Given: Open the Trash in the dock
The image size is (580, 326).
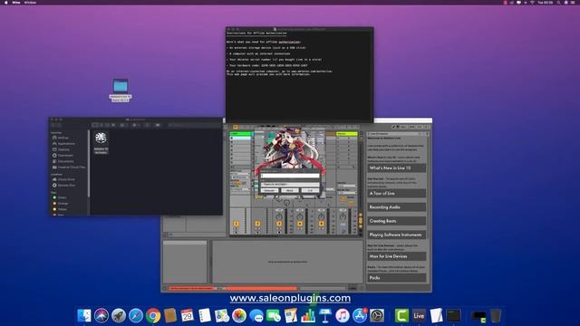Looking at the screenshot, I should (x=496, y=316).
